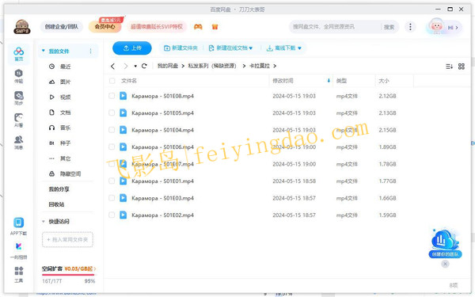
Task: Click the refresh icon in navigation bar
Action: [144, 66]
